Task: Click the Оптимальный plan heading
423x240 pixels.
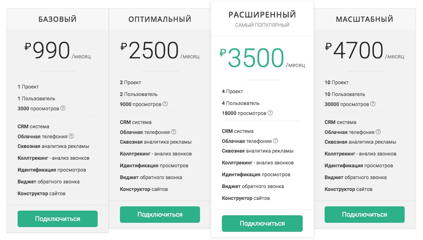Action: pyautogui.click(x=160, y=19)
